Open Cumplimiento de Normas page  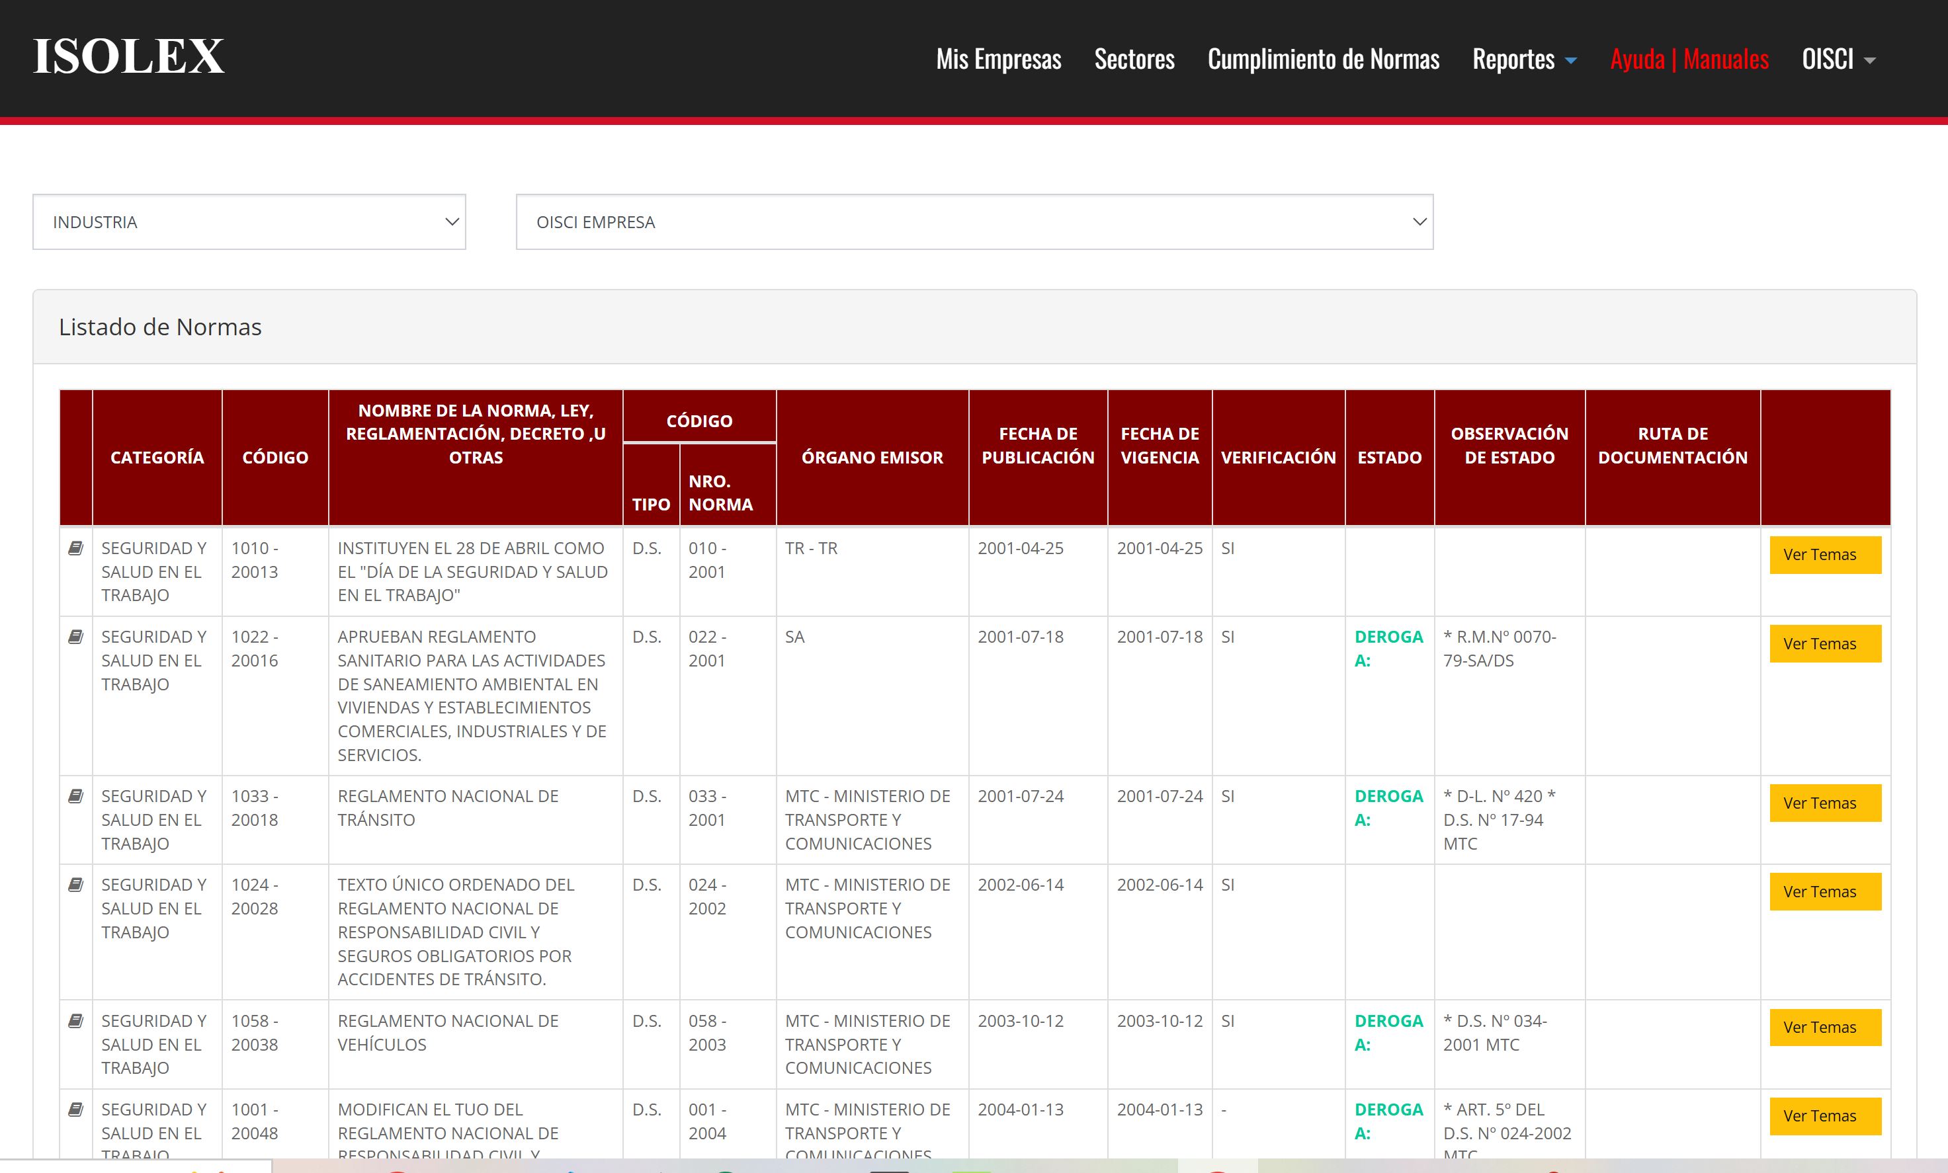point(1323,60)
